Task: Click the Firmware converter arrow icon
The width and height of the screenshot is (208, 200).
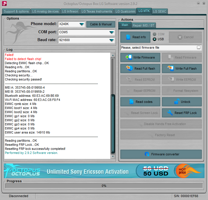Action: [x=147, y=154]
